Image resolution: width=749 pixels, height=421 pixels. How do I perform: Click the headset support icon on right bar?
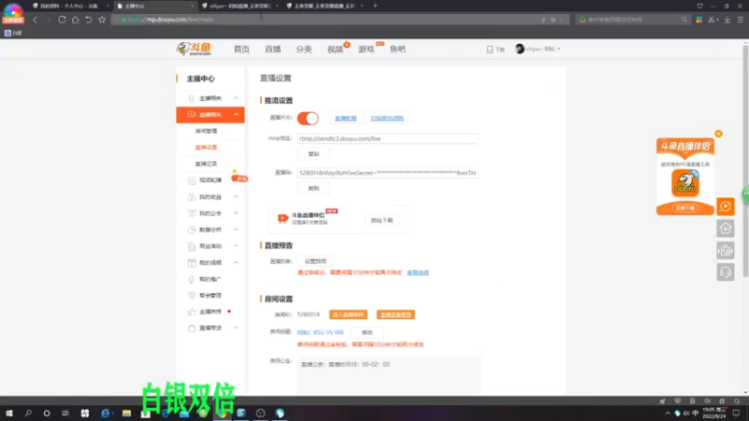pyautogui.click(x=725, y=272)
